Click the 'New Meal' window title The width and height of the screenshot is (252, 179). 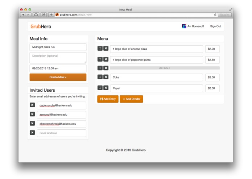(x=125, y=10)
